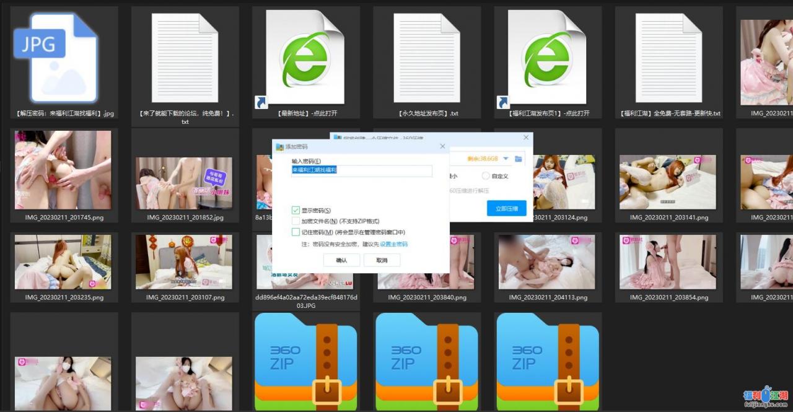Click the browse folder icon in compress window
The height and width of the screenshot is (412, 793).
point(519,159)
